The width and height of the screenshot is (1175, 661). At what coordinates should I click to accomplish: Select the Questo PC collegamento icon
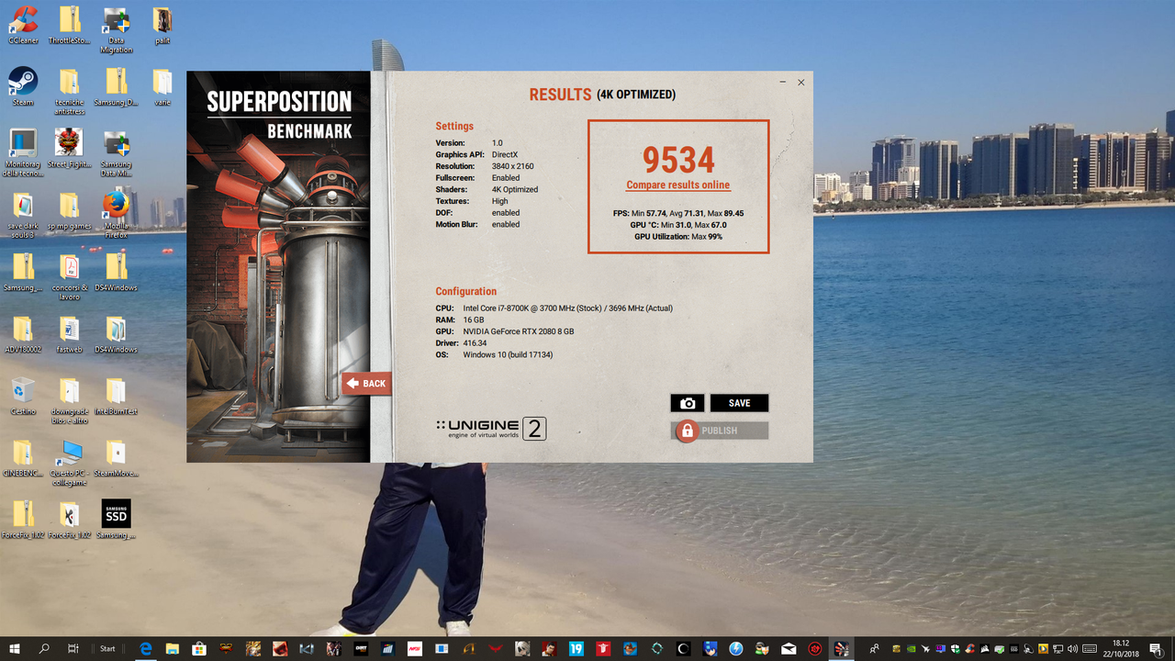(69, 462)
